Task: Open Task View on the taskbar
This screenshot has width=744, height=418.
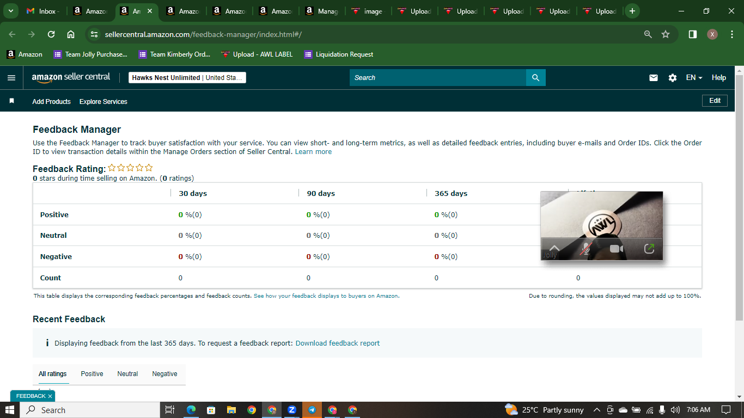Action: (169, 410)
